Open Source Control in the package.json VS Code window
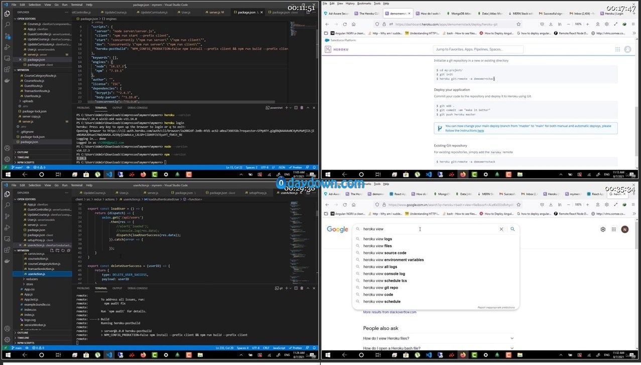This screenshot has height=365, width=641. click(x=7, y=36)
